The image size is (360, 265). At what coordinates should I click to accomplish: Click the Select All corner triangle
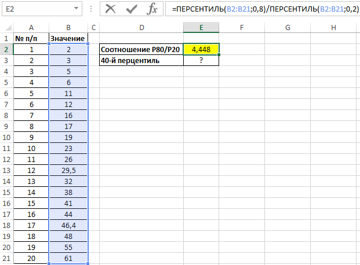pos(6,28)
